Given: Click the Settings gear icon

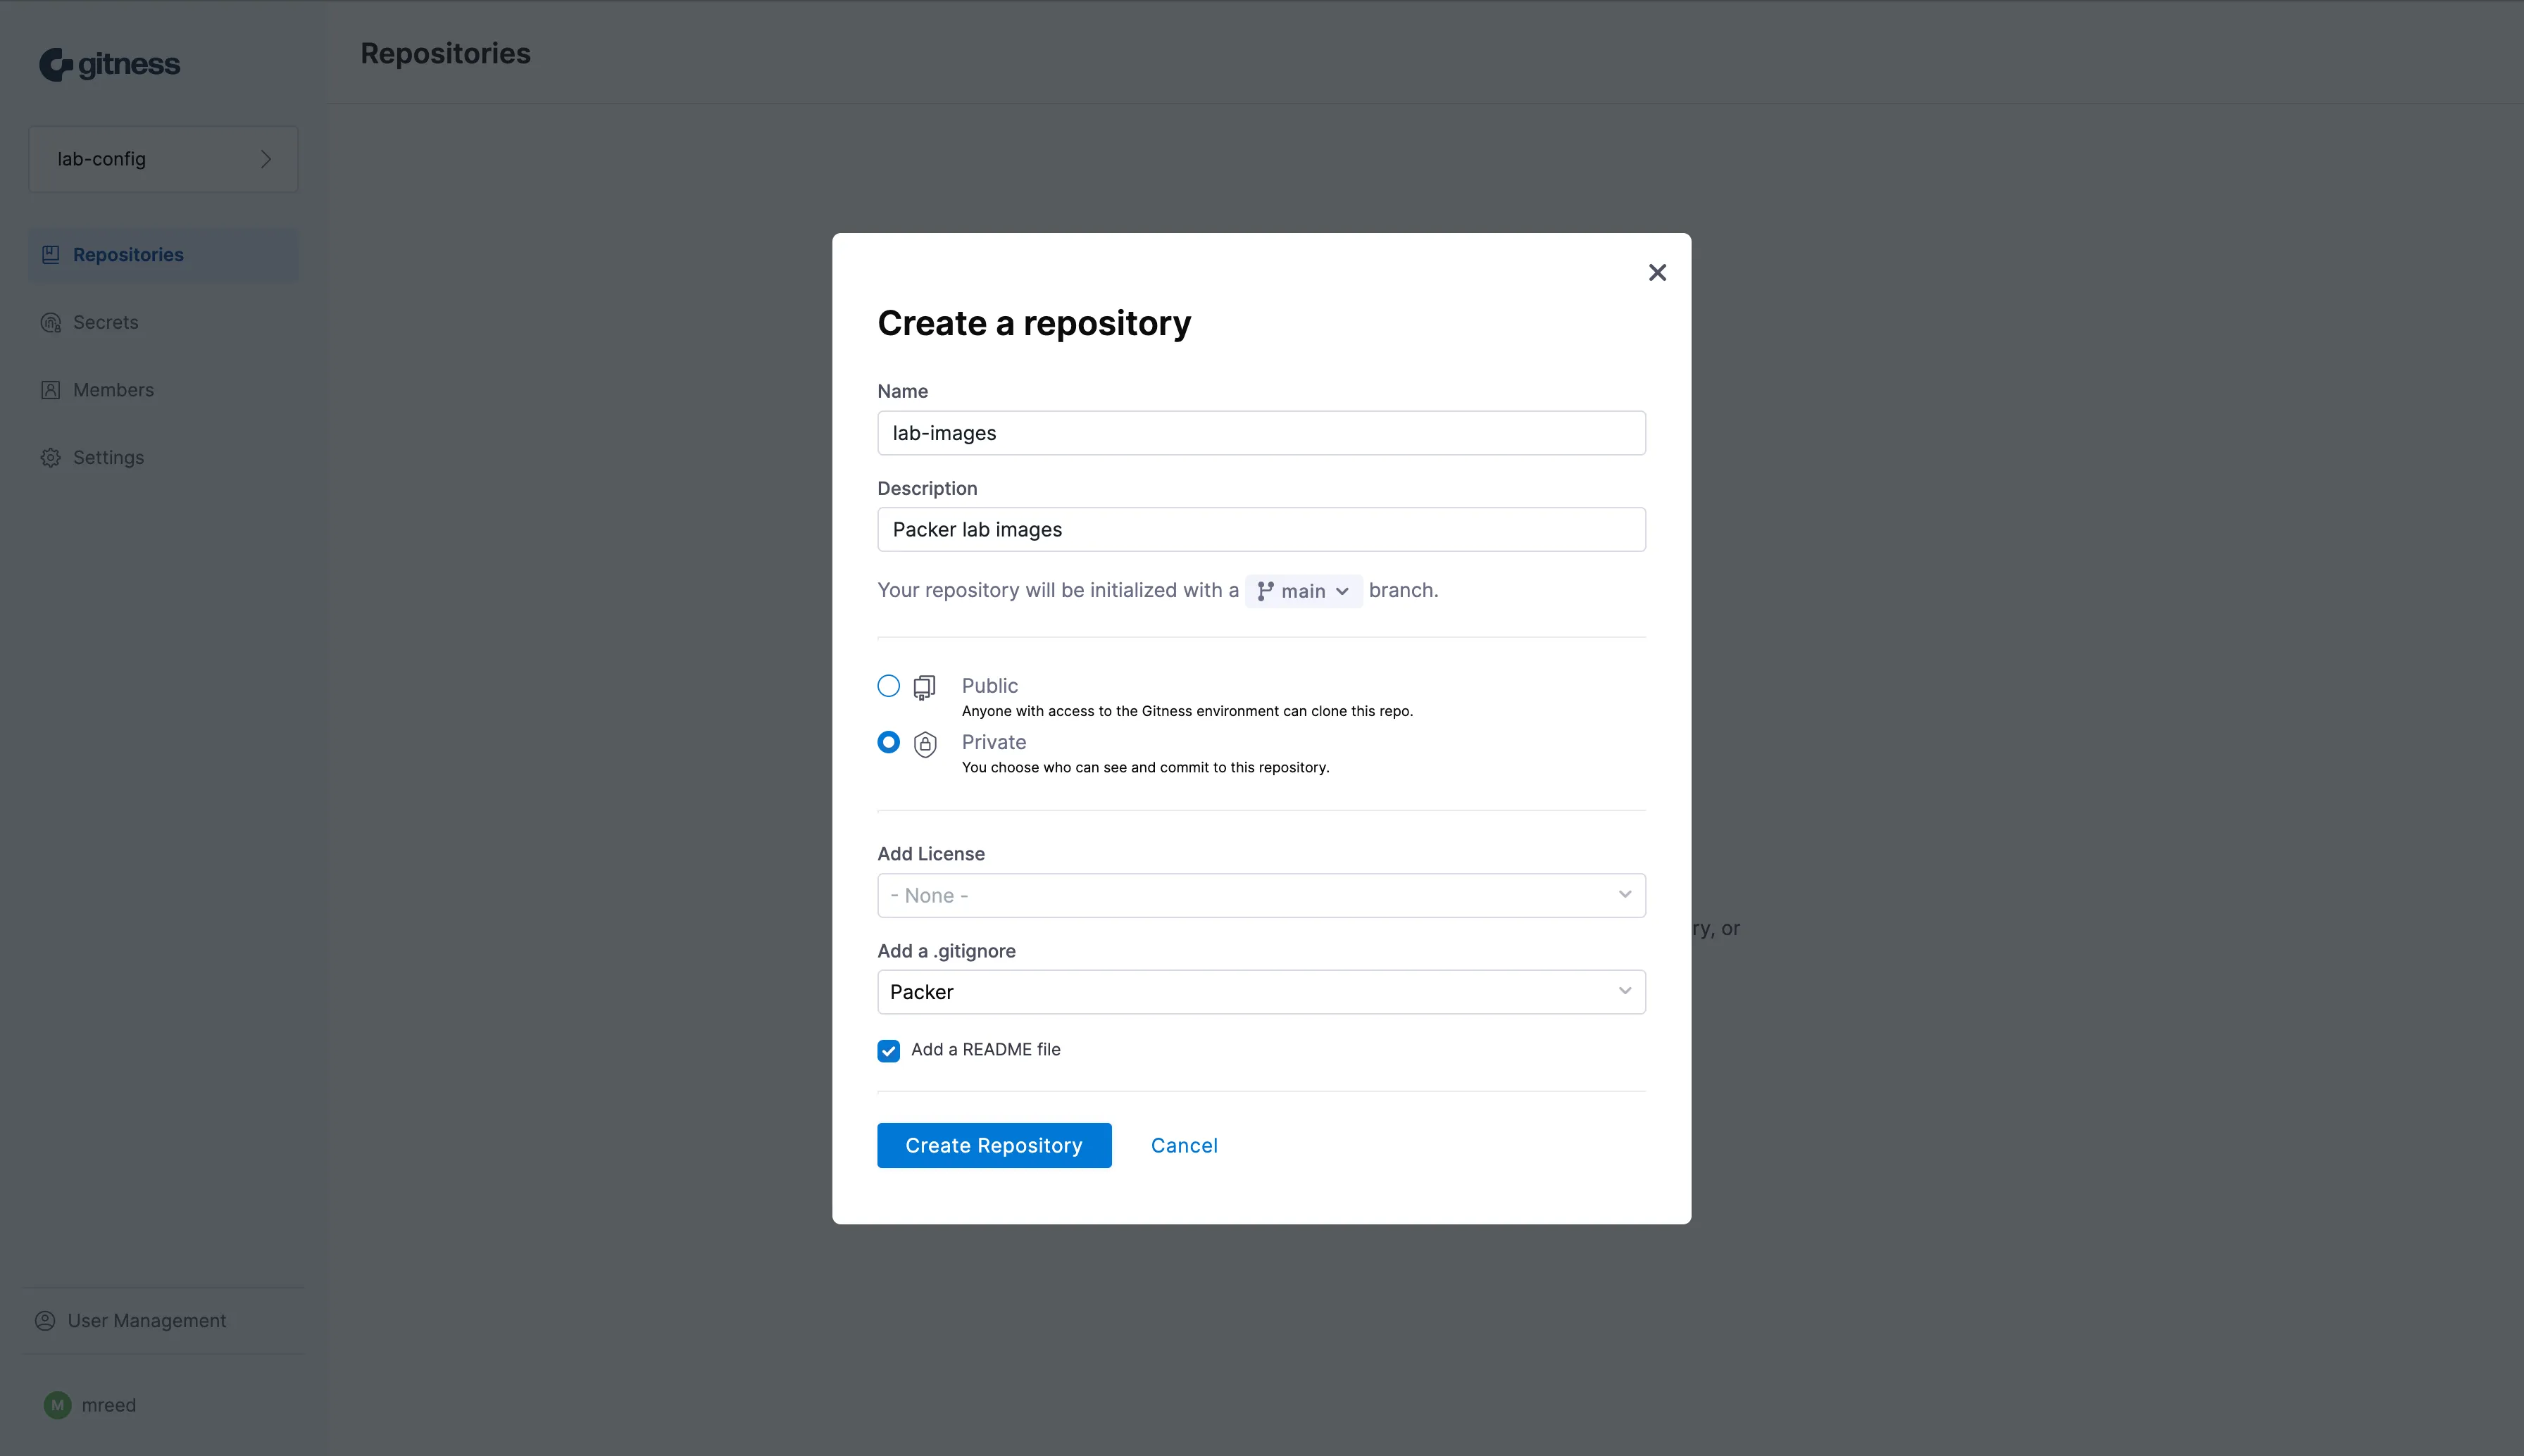Looking at the screenshot, I should [x=51, y=457].
